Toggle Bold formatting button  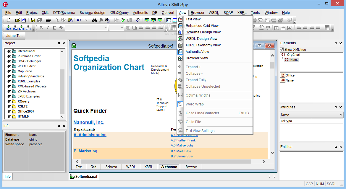pos(41,27)
